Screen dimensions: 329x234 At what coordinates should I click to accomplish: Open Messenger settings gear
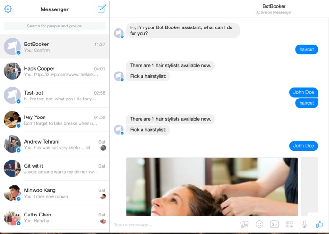[8, 9]
